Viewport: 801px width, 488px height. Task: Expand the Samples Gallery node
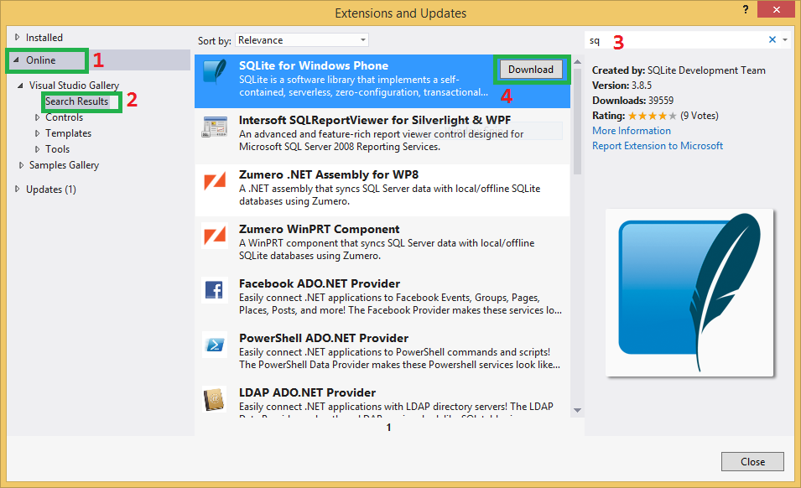pos(21,165)
